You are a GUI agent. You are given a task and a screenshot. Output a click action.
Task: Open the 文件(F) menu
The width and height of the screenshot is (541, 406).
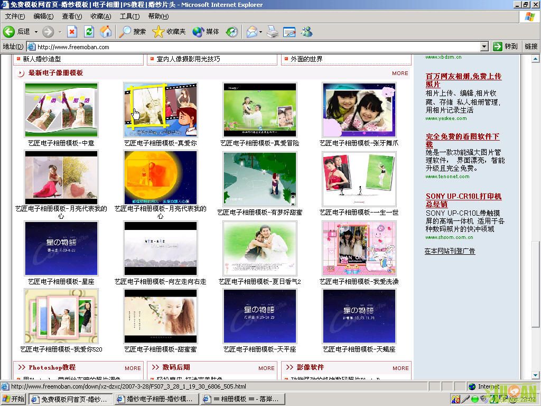15,16
